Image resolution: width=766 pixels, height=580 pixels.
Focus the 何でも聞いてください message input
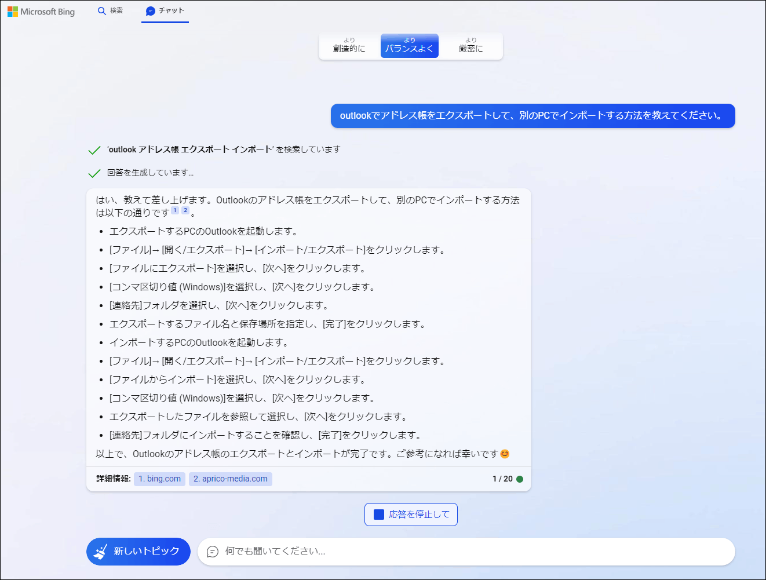(x=466, y=552)
